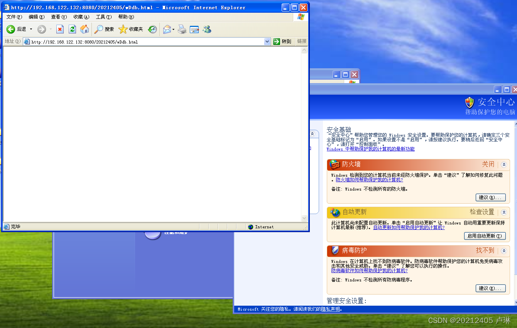Click the 病毒防护 shield icon

pos(335,251)
